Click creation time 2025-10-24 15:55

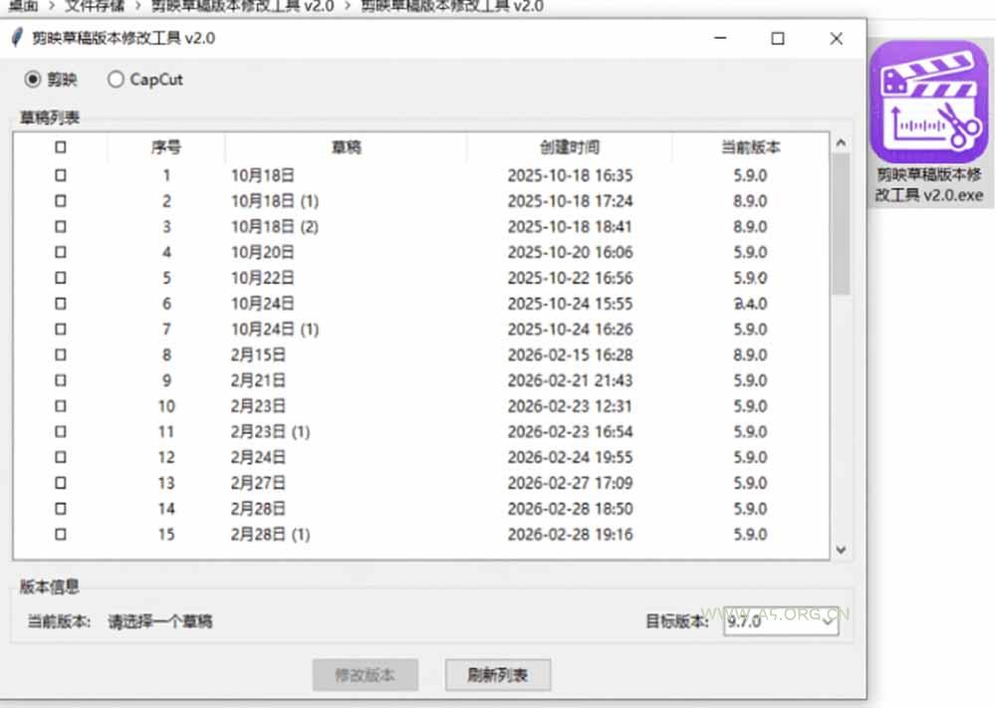coord(571,304)
